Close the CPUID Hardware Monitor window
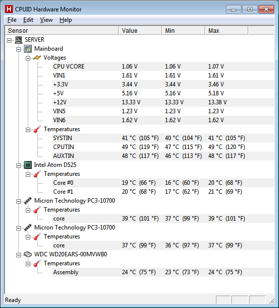 coord(266,9)
